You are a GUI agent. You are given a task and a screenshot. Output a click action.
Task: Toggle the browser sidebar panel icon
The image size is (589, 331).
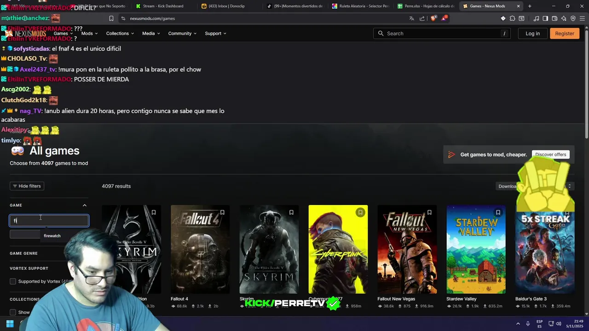coord(545,18)
